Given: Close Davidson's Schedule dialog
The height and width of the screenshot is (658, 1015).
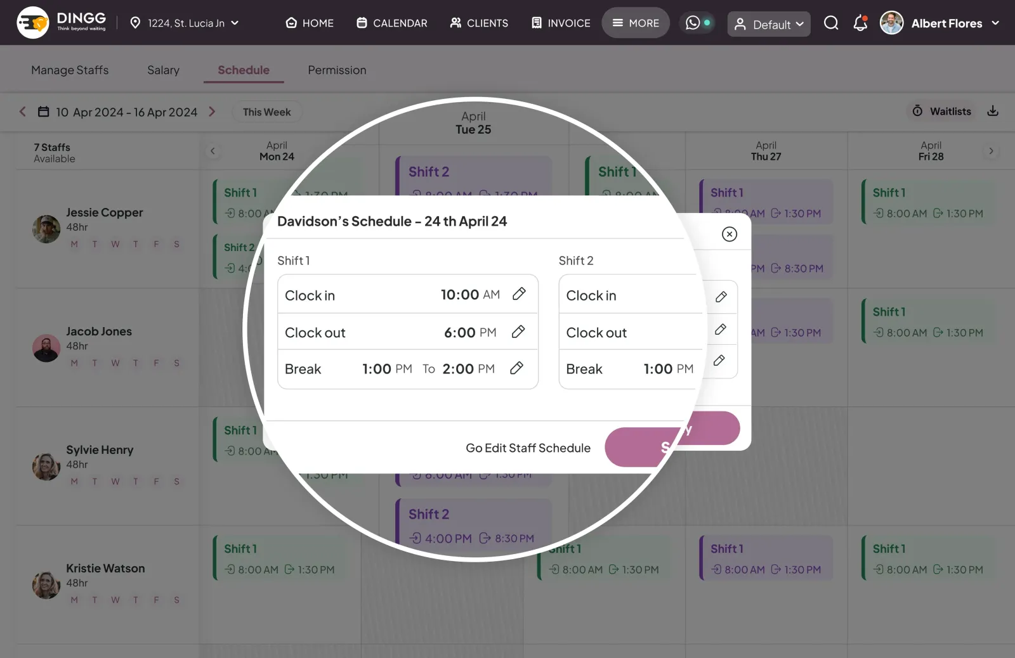Looking at the screenshot, I should (730, 234).
